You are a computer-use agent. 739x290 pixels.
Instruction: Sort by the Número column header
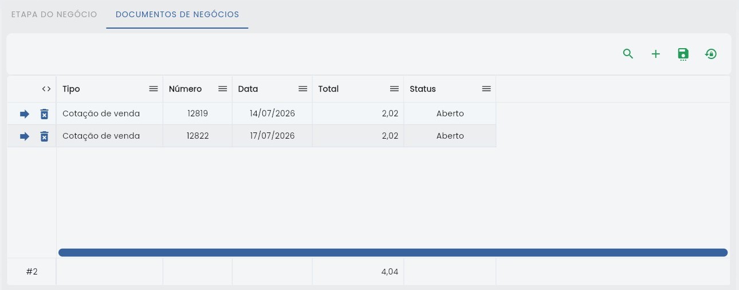pyautogui.click(x=185, y=89)
